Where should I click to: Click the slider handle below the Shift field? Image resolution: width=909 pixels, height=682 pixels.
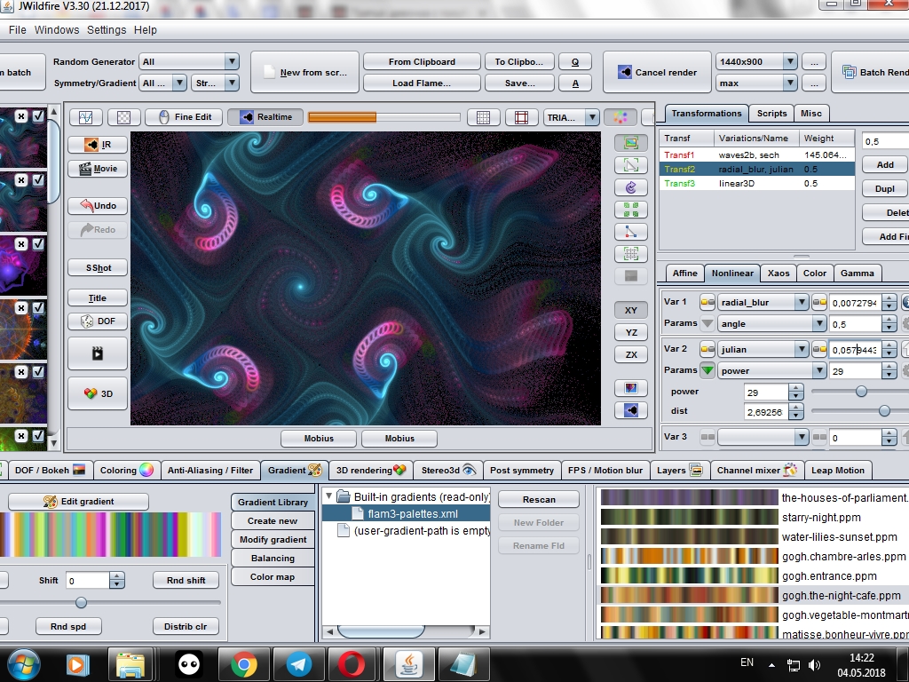tap(81, 603)
